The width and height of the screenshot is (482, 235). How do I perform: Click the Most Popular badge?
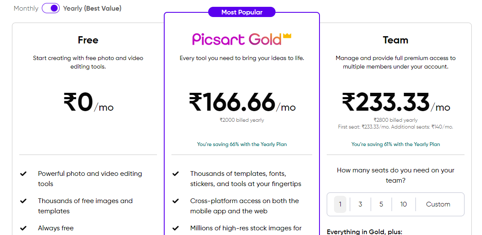point(242,12)
